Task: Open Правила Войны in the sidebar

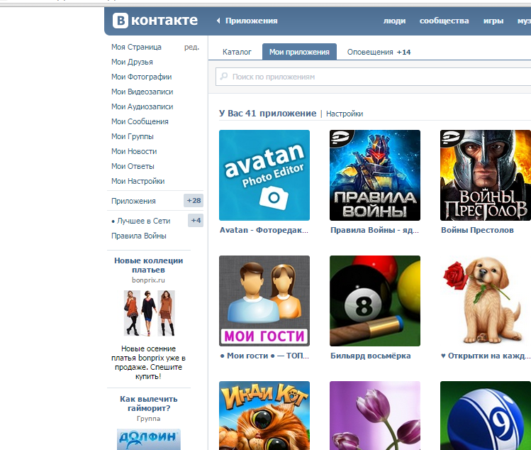Action: point(139,236)
